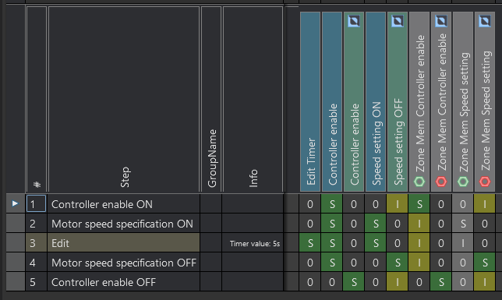The height and width of the screenshot is (300, 502).
Task: Select the Speed setting ON column header
Action: click(376, 102)
